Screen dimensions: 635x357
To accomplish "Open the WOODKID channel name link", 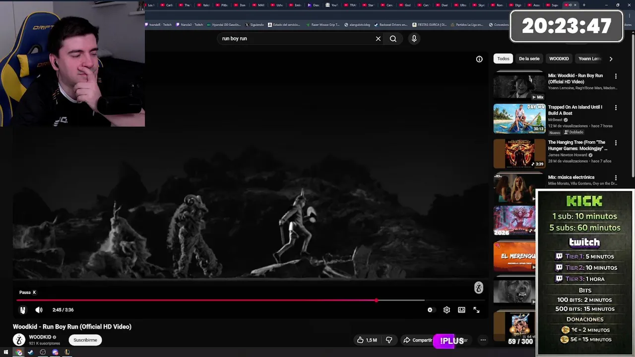I will 40,337.
